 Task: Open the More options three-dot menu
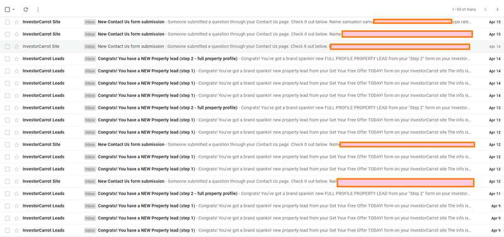(x=38, y=9)
